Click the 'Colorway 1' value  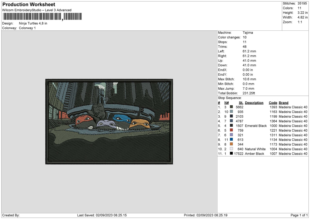pyautogui.click(x=27, y=28)
